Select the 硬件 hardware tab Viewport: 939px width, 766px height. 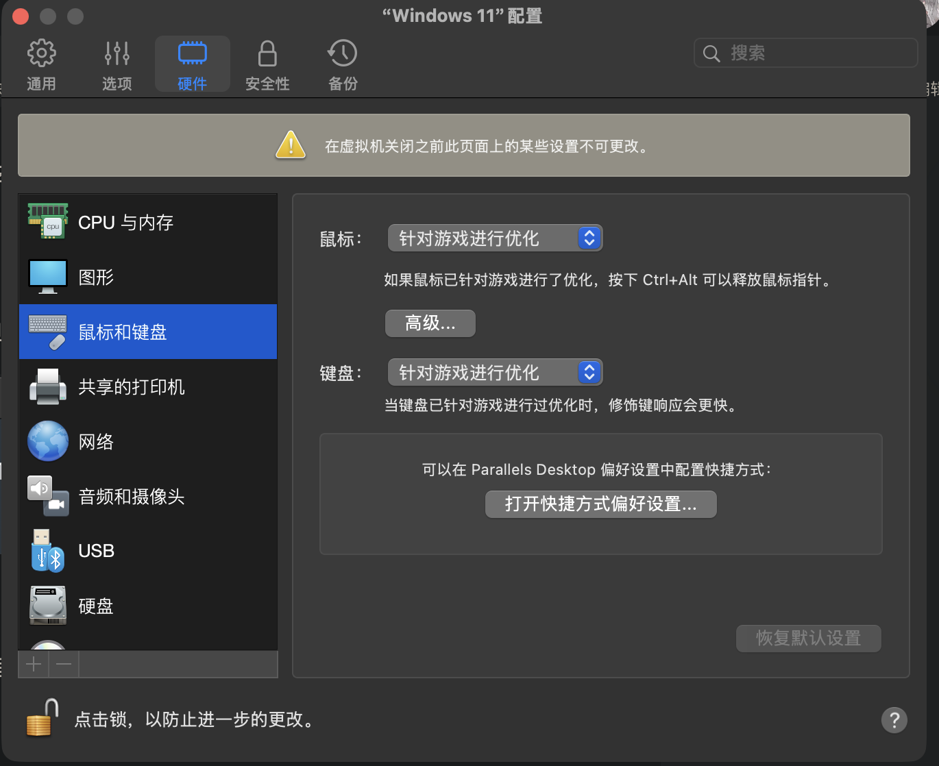point(193,64)
